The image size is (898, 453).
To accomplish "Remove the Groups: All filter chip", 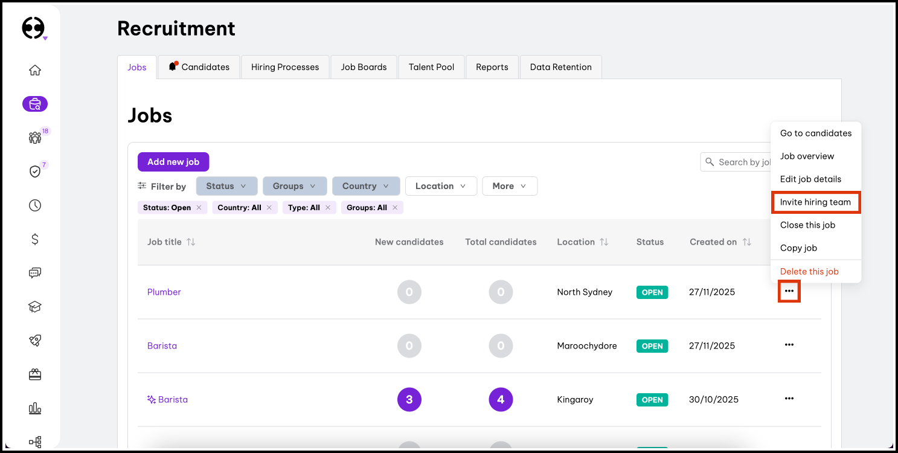I will [x=395, y=208].
